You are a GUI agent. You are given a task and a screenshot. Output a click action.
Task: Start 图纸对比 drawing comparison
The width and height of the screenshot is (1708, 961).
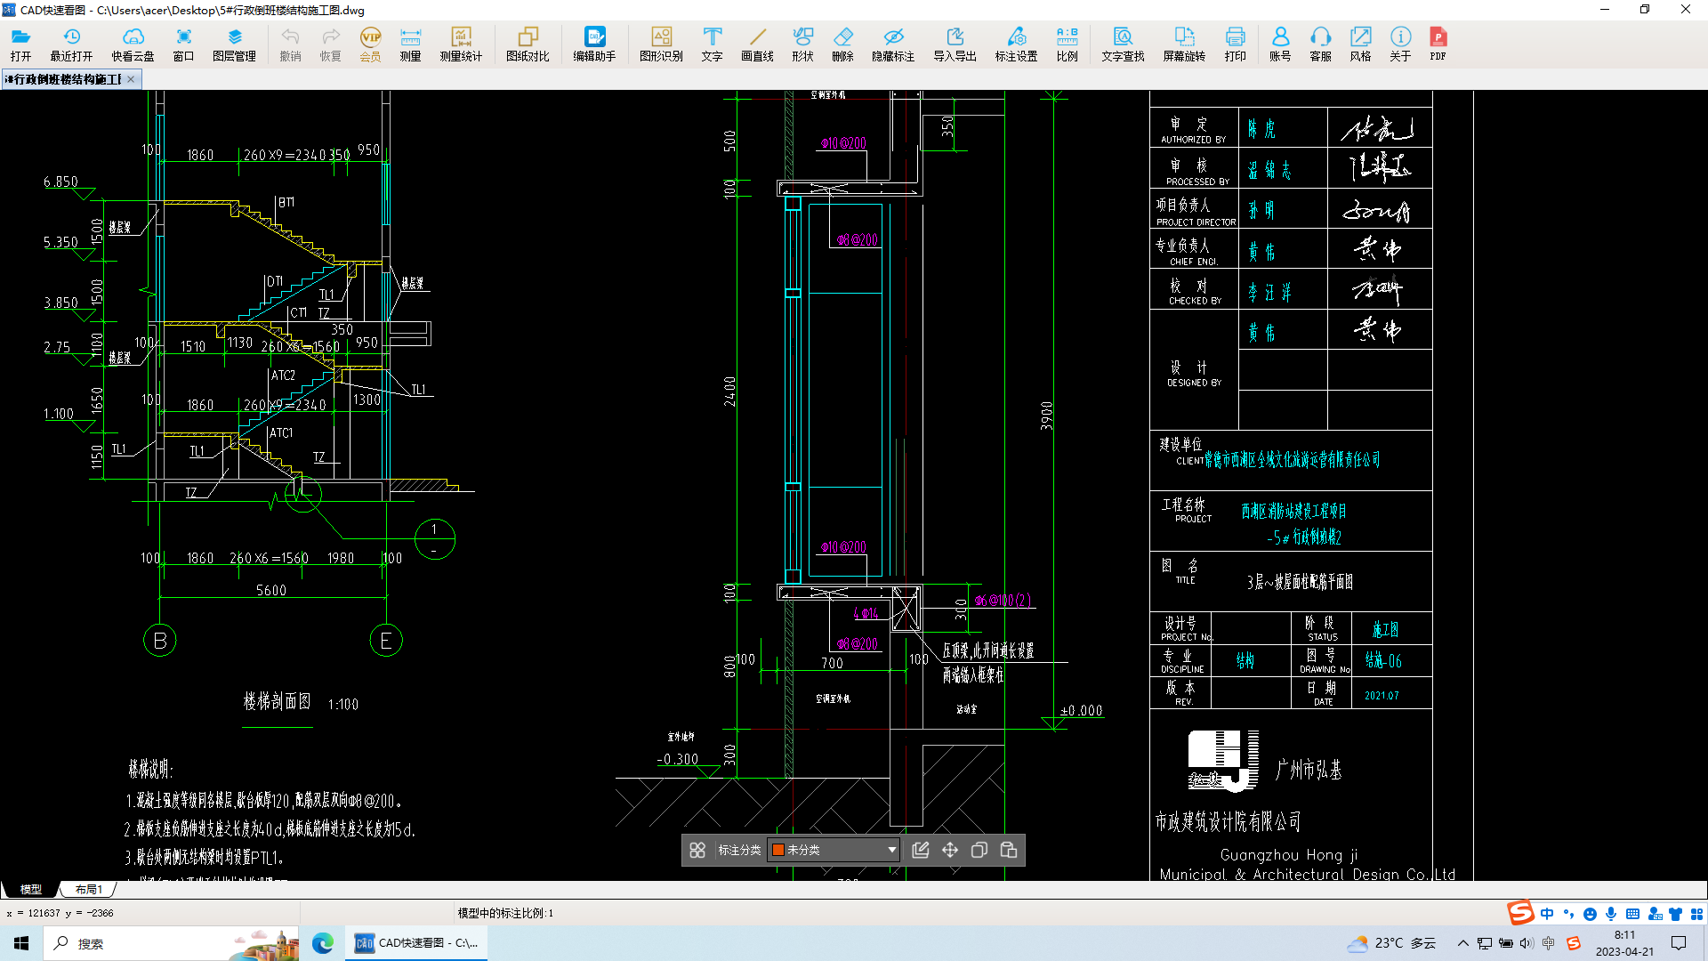tap(528, 44)
